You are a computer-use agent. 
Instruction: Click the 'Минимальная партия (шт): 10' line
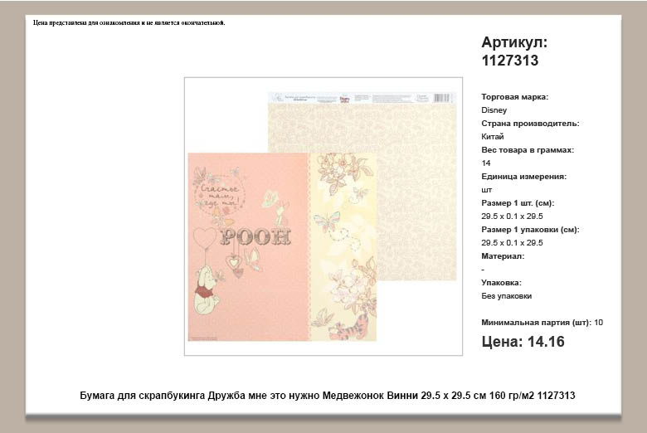(x=542, y=323)
